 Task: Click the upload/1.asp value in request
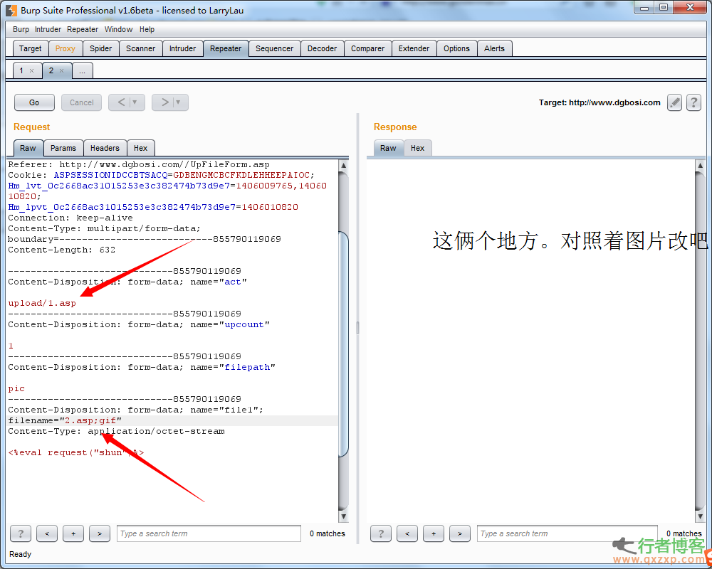(x=42, y=303)
